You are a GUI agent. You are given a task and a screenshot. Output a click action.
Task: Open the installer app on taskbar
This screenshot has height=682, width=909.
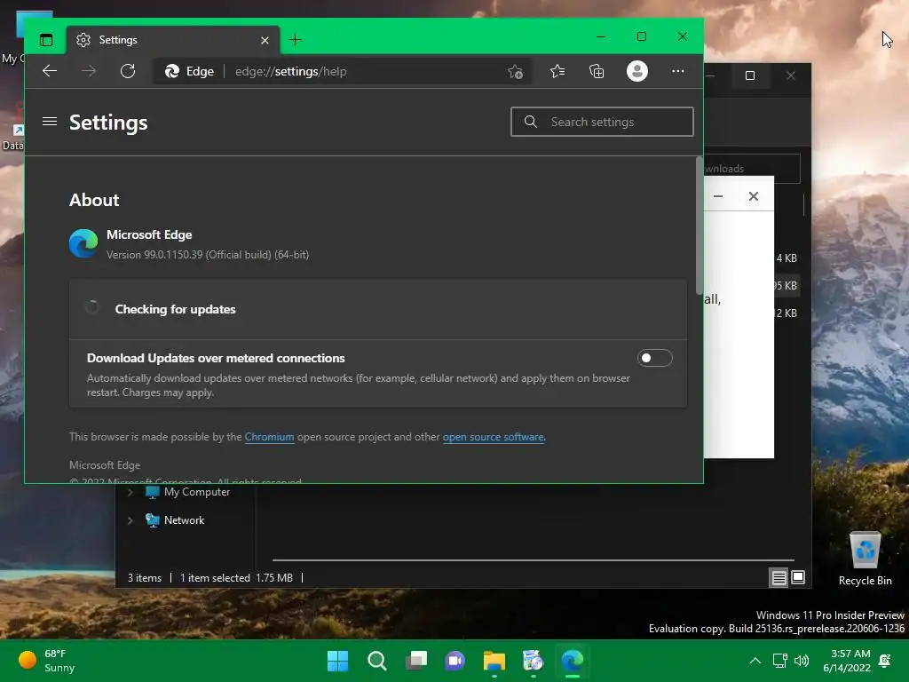(x=533, y=661)
